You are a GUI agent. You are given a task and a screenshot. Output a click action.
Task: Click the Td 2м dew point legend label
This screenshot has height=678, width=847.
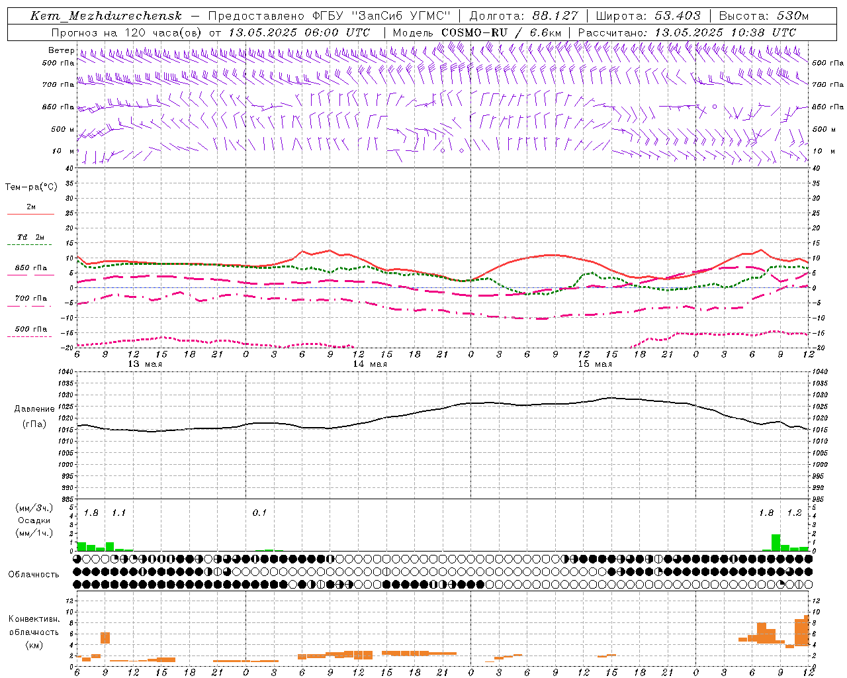30,237
